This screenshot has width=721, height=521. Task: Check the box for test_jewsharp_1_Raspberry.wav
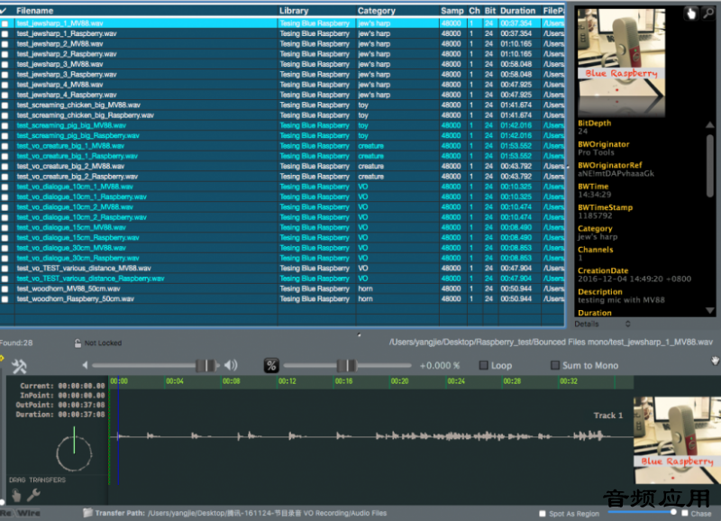(5, 33)
